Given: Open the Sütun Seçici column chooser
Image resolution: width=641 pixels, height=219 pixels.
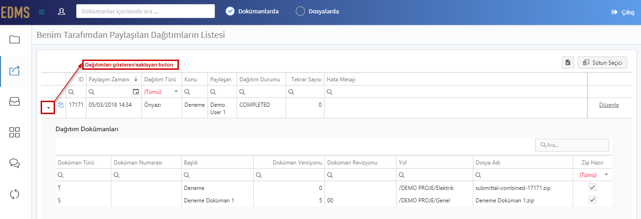Looking at the screenshot, I should pos(603,62).
